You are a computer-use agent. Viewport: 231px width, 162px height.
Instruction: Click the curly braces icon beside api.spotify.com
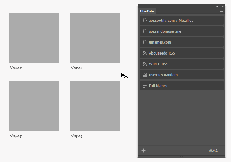pyautogui.click(x=145, y=20)
